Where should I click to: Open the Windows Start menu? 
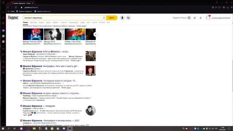(3, 128)
